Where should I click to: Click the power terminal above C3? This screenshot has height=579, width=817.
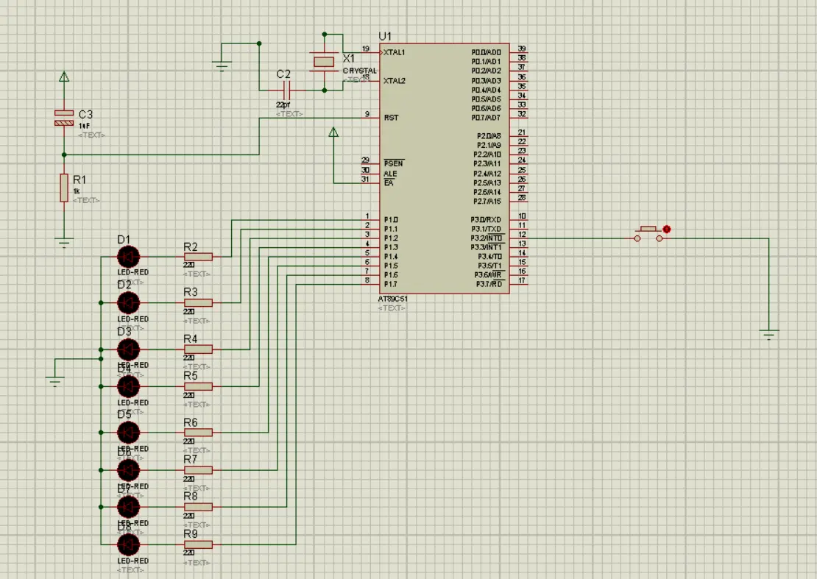click(x=64, y=77)
